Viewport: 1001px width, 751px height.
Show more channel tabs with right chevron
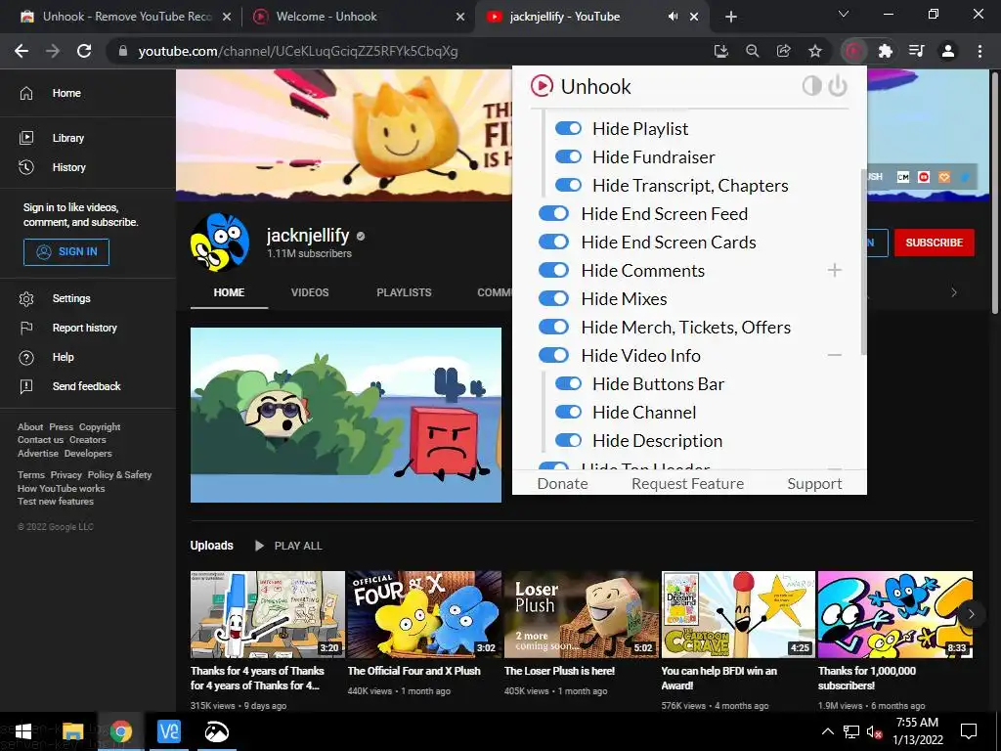coord(954,292)
